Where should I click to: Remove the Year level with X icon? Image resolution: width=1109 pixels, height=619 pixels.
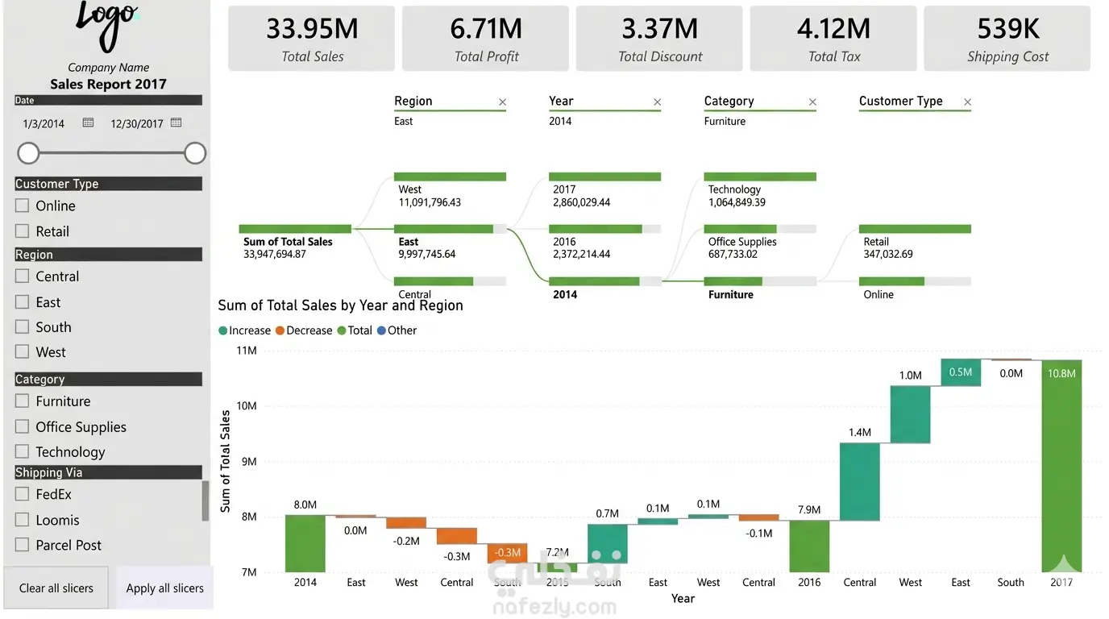click(658, 102)
